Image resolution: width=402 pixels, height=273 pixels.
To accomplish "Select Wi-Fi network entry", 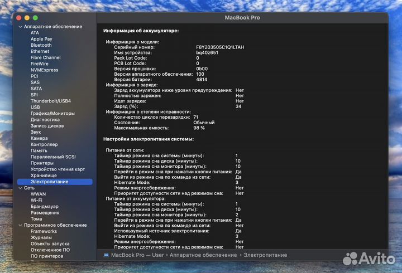I will pos(36,201).
